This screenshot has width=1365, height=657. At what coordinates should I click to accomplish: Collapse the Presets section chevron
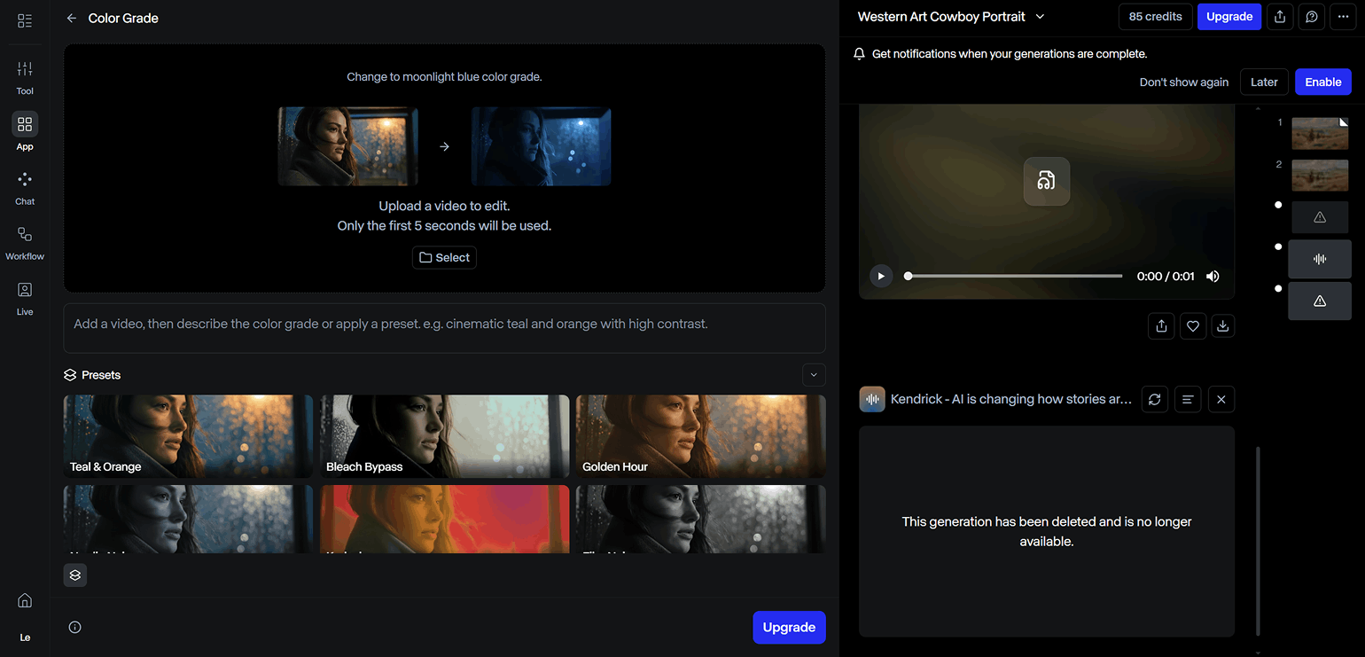tap(814, 375)
